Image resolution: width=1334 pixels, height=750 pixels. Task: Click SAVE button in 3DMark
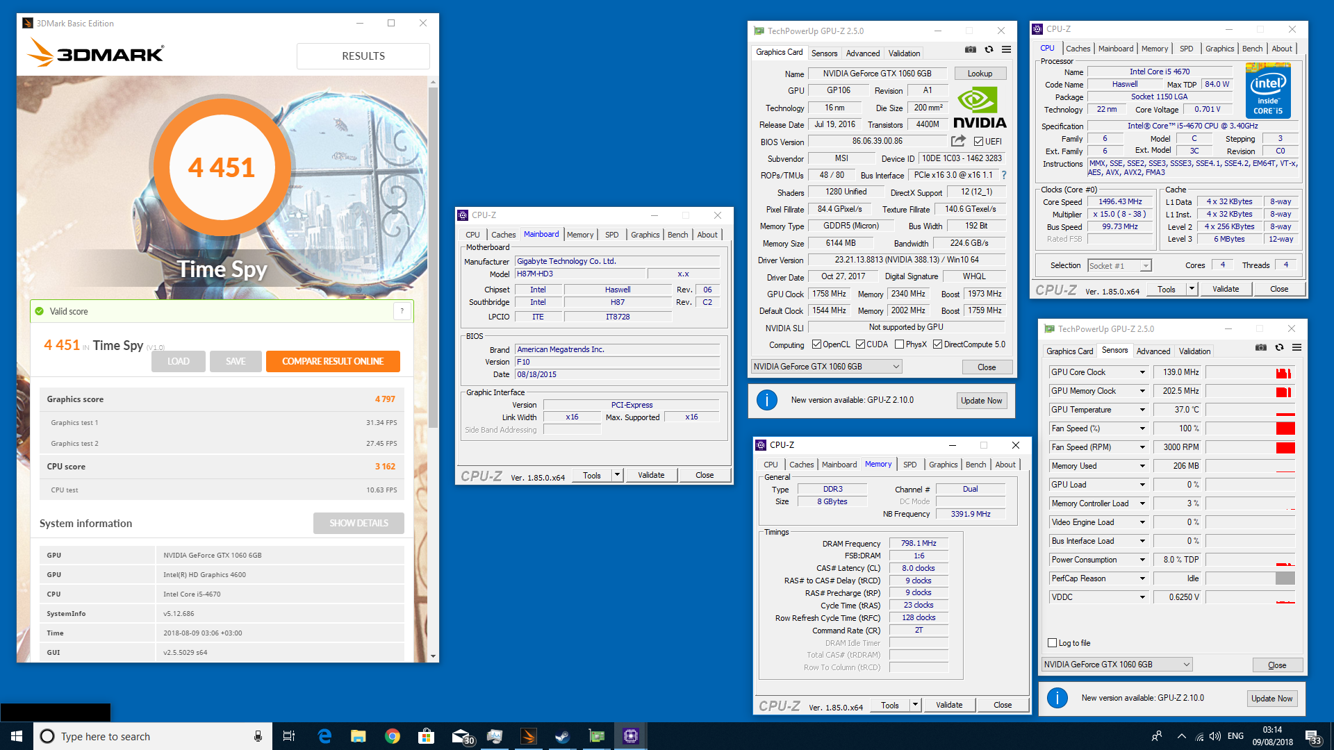pyautogui.click(x=236, y=361)
